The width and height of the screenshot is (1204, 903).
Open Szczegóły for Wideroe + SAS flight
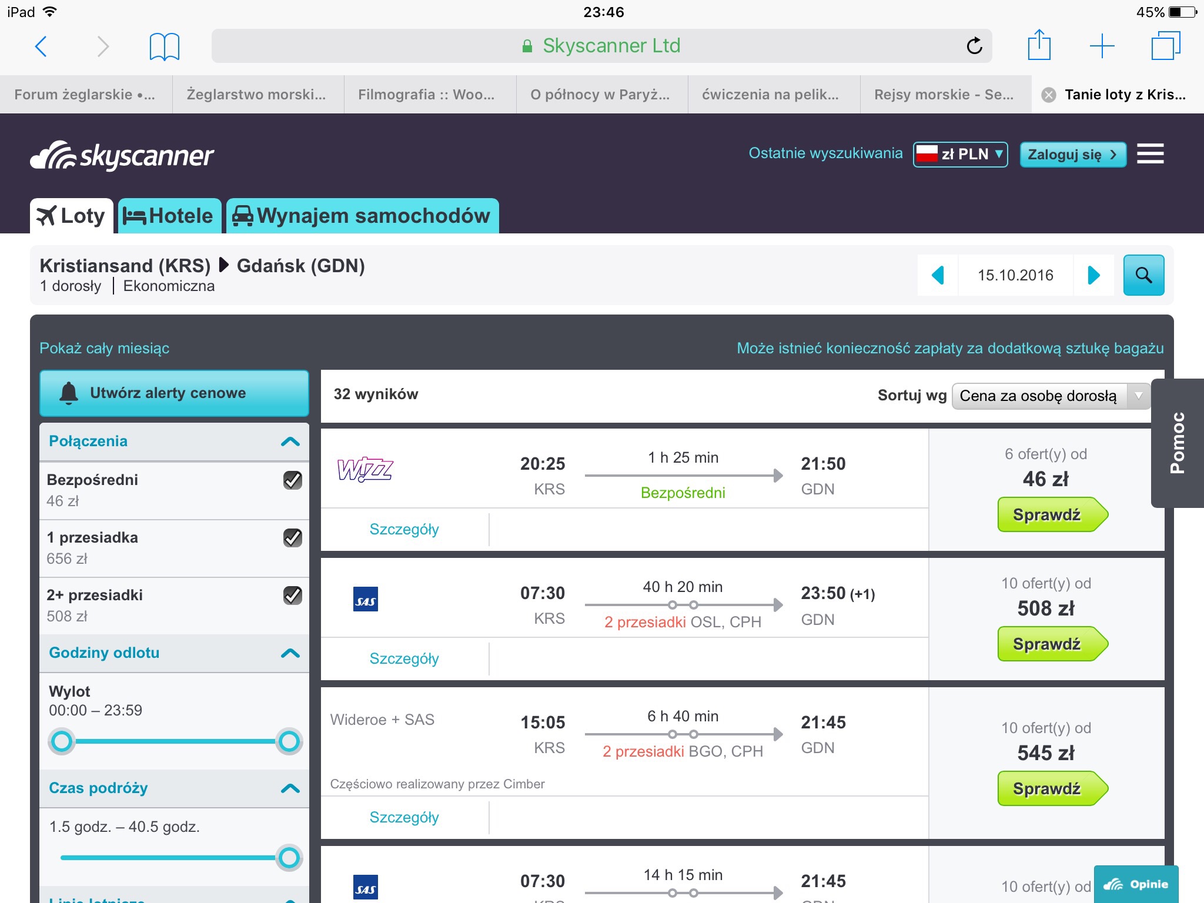coord(404,817)
